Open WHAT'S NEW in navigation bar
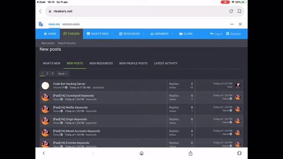 (x=98, y=34)
